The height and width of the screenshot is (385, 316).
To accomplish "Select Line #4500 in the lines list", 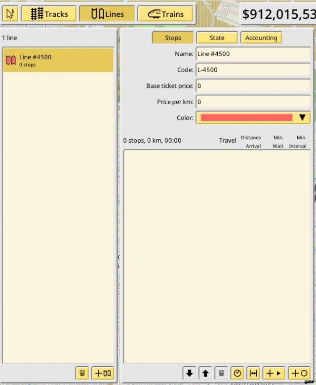I will tap(58, 60).
